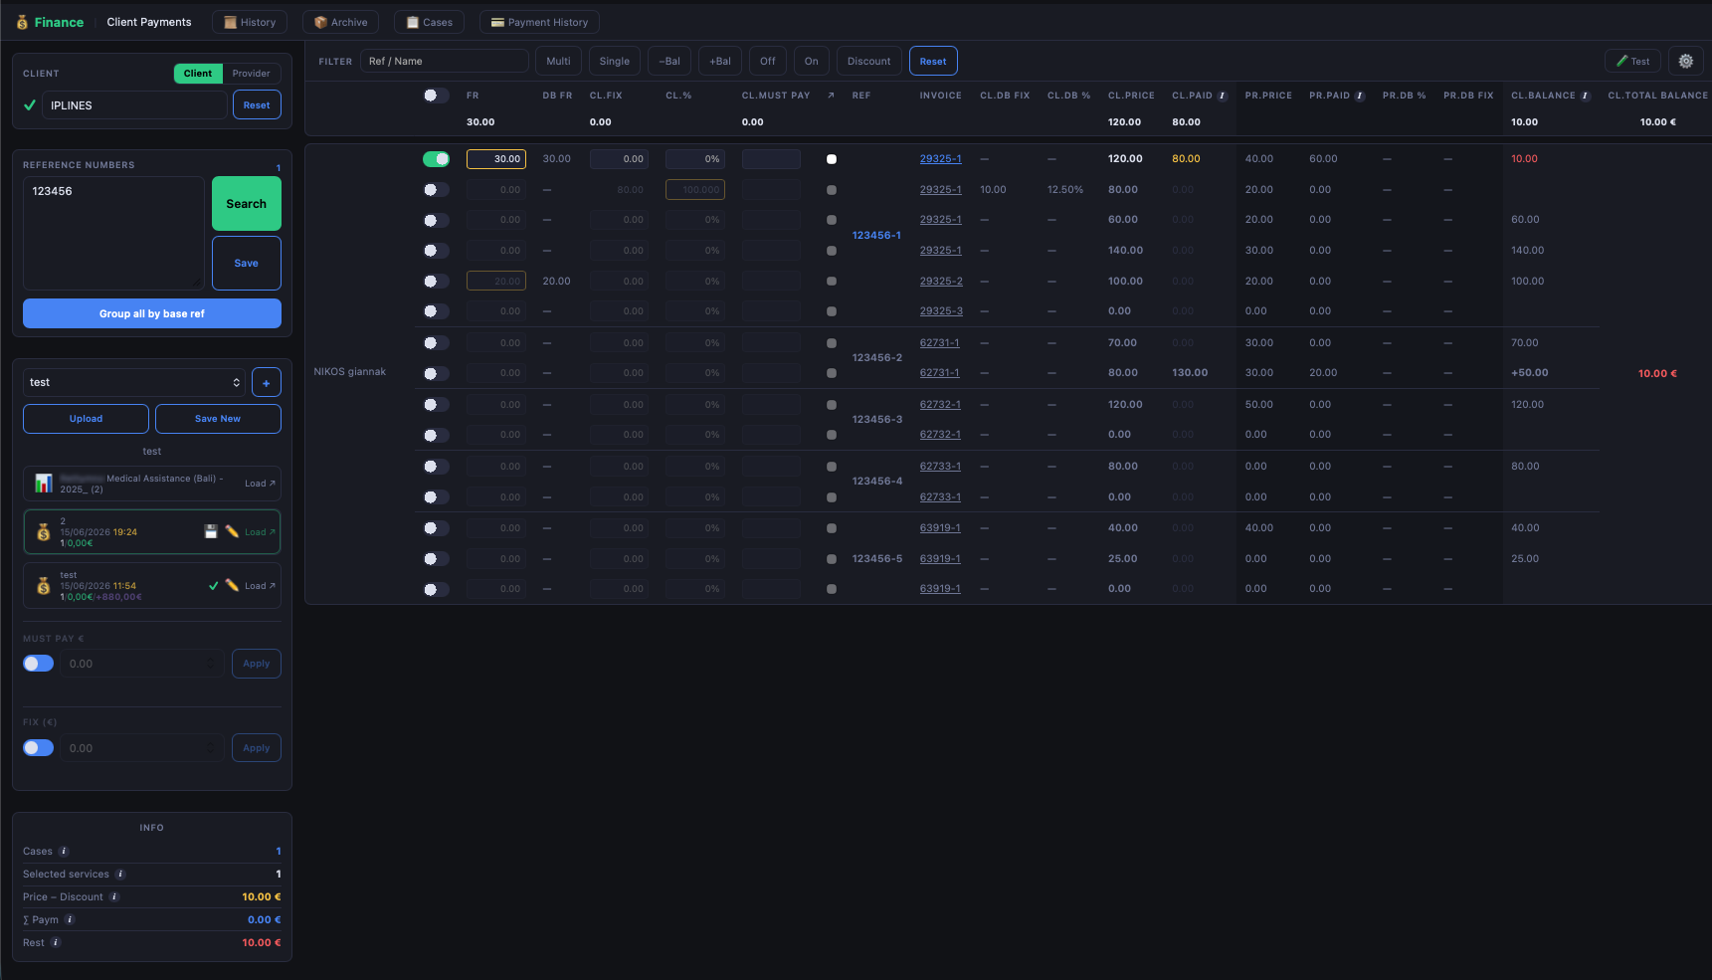The width and height of the screenshot is (1712, 980).
Task: Click Reset next to the IPLINES client
Action: click(257, 105)
